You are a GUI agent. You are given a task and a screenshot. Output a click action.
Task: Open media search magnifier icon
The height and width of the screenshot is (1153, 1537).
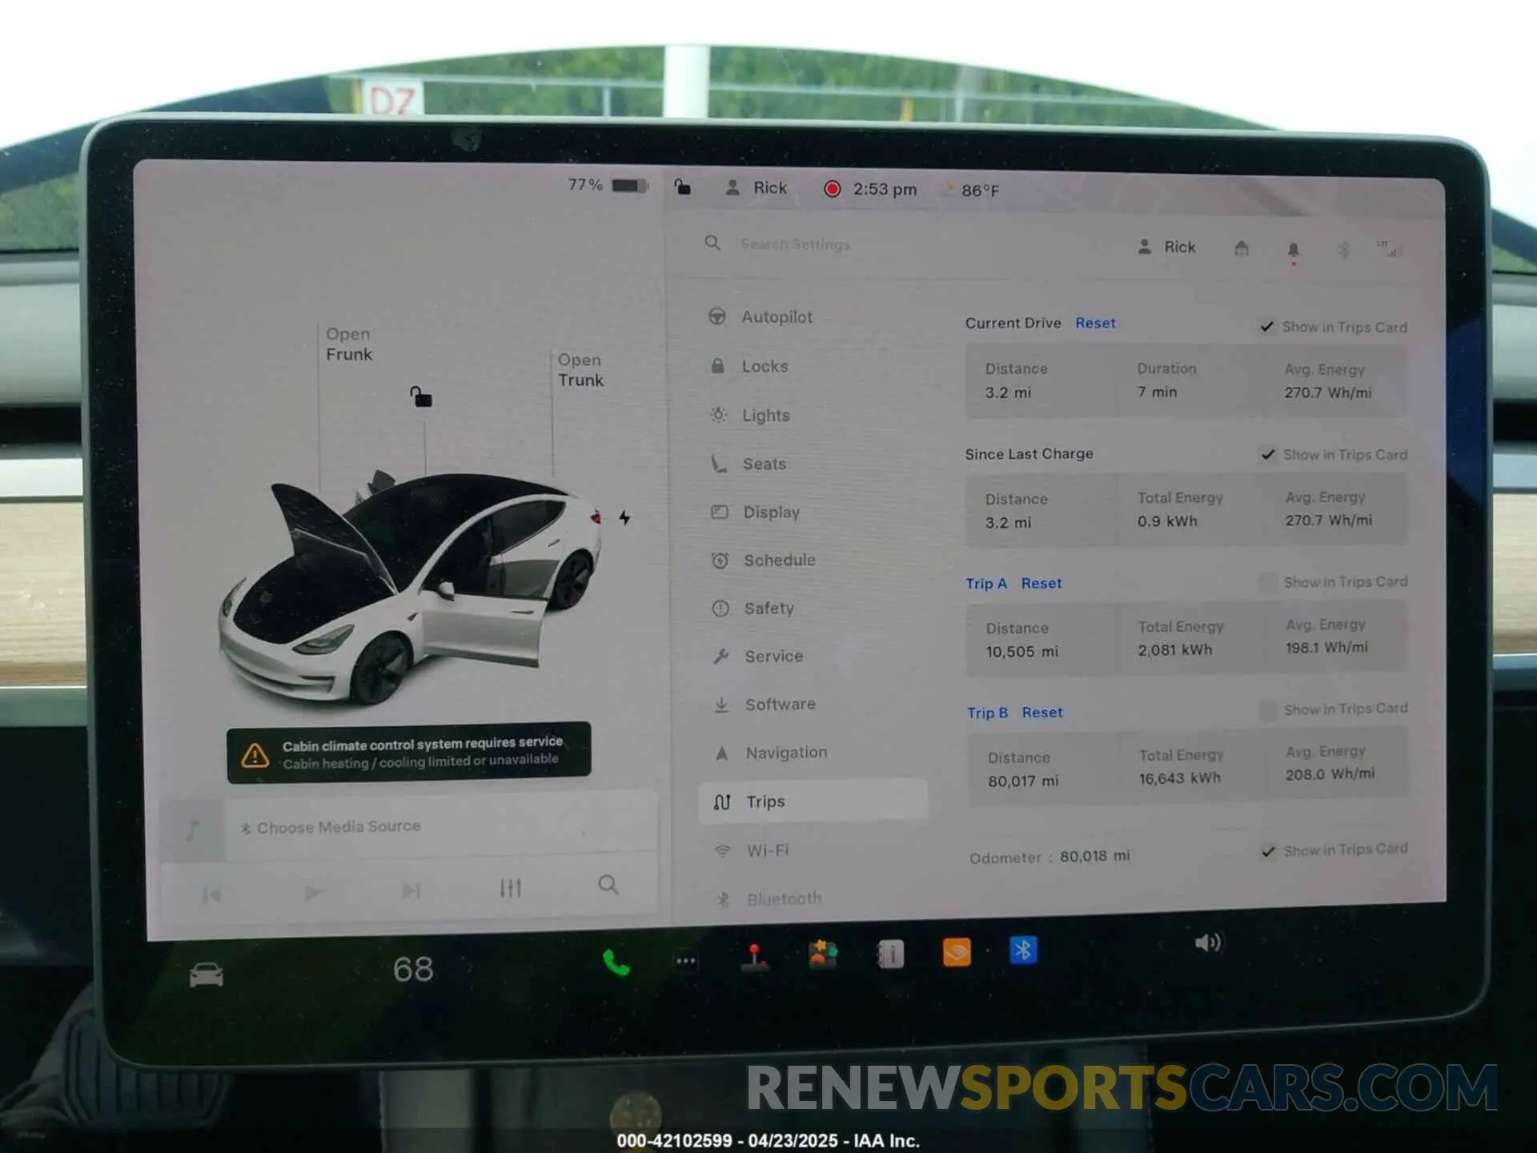coord(608,885)
